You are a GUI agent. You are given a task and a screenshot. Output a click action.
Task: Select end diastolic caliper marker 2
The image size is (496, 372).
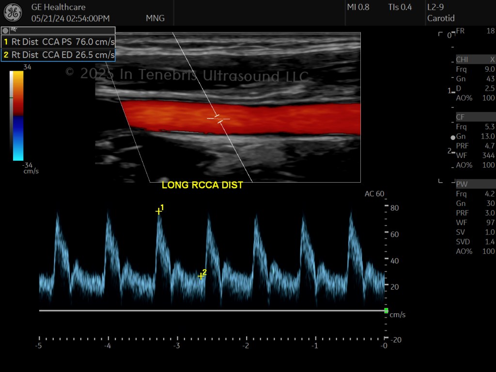[x=201, y=276]
